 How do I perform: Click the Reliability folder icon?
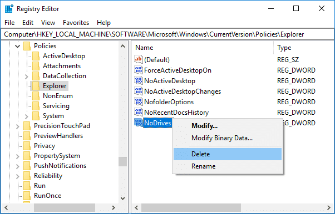point(27,176)
